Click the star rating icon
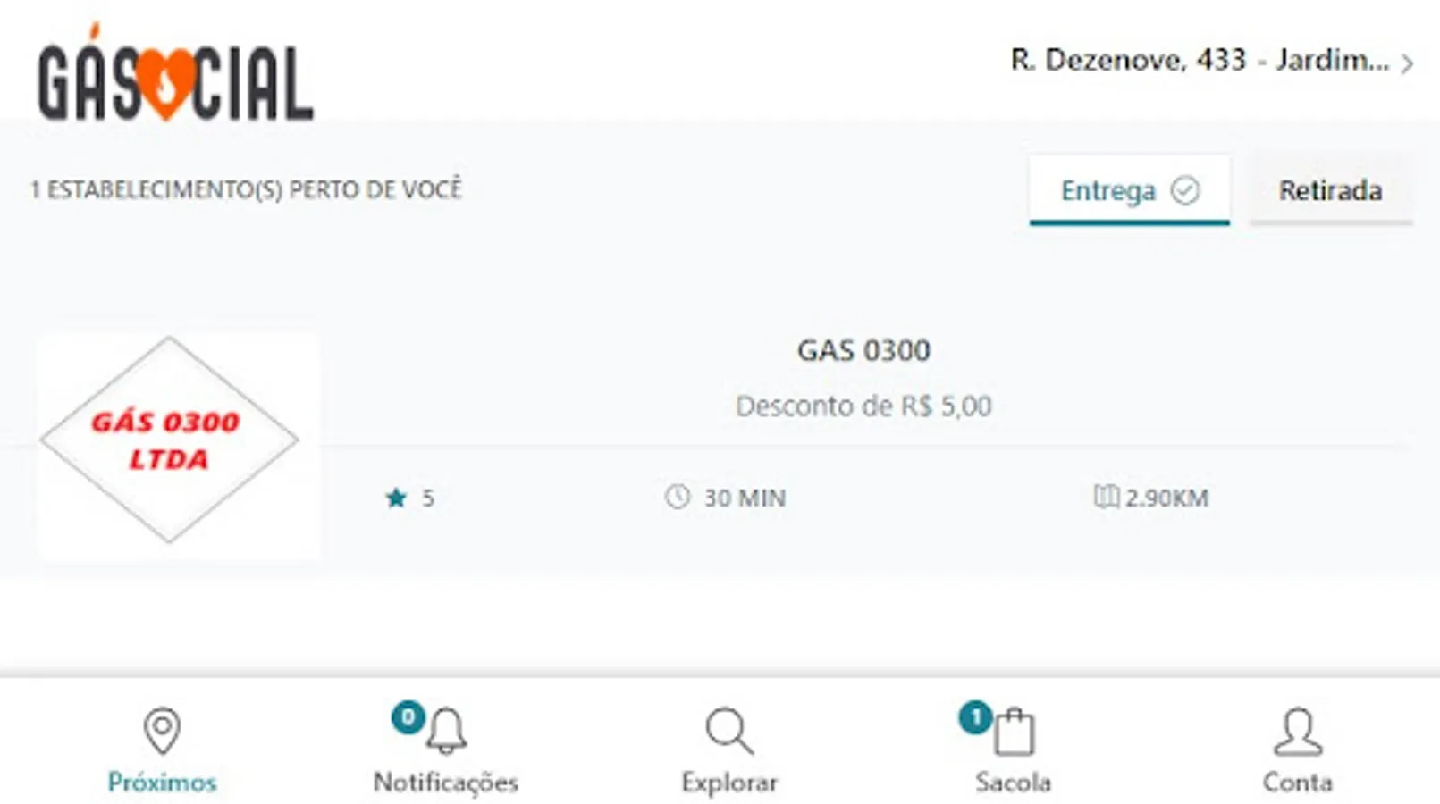This screenshot has height=804, width=1440. tap(396, 498)
